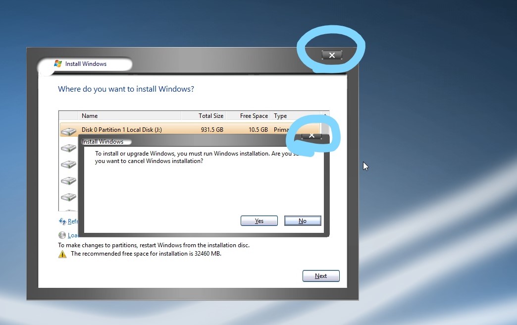Viewport: 517px width, 325px height.
Task: Close the cancel confirmation dialog
Action: (311, 136)
